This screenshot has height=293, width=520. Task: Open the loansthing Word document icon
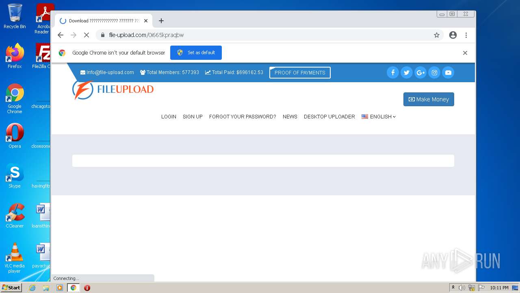click(42, 216)
